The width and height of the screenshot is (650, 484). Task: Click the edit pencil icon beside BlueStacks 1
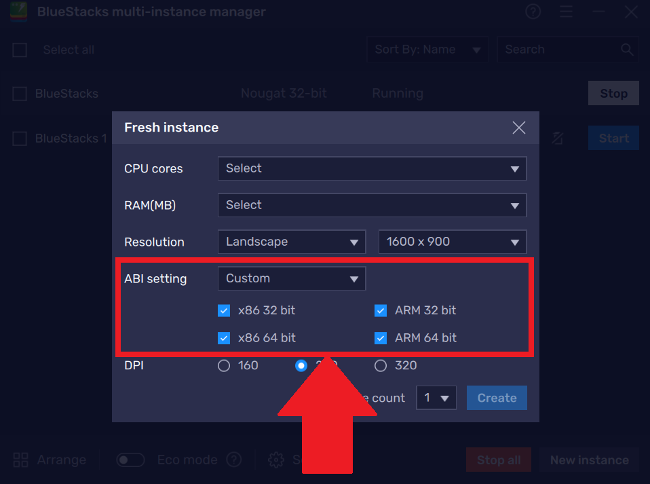tap(557, 138)
